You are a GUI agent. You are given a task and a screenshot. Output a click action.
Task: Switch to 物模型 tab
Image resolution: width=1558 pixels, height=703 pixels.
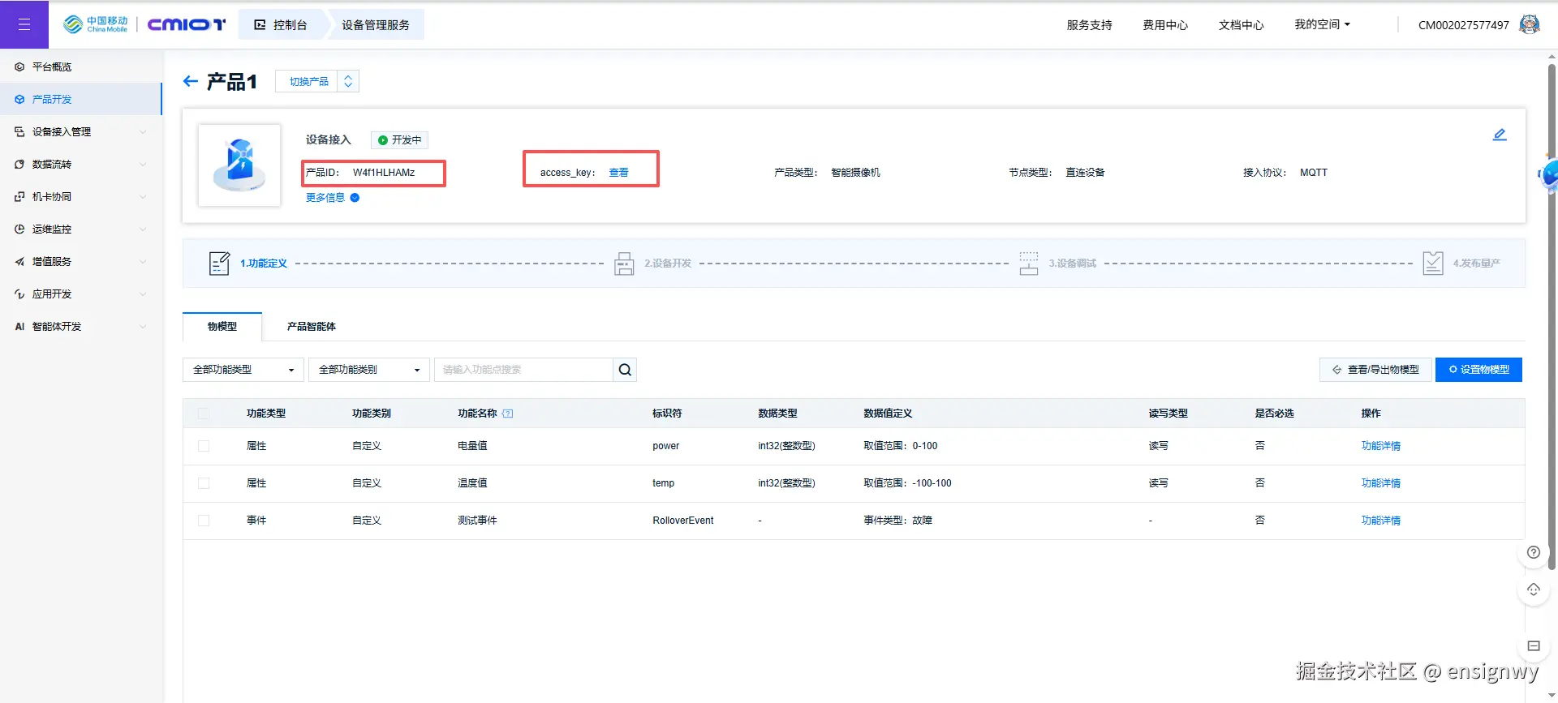click(222, 327)
